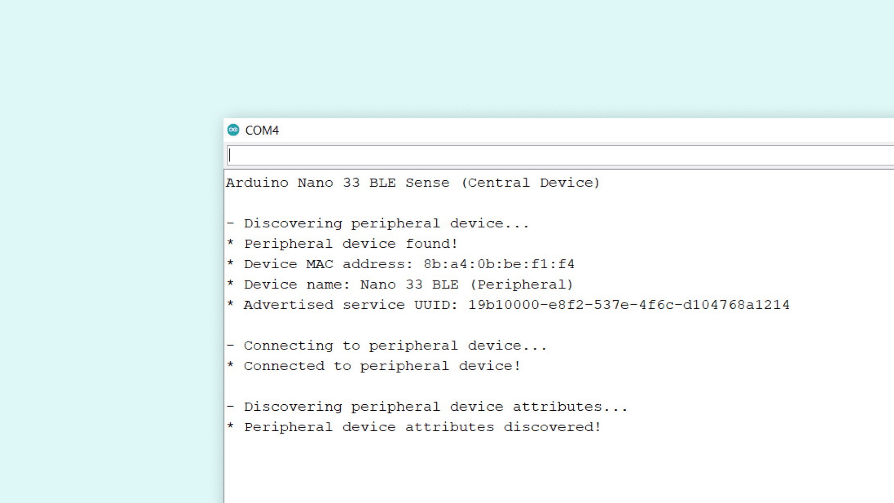
Task: Click the light blue background left of window
Action: pos(112,279)
